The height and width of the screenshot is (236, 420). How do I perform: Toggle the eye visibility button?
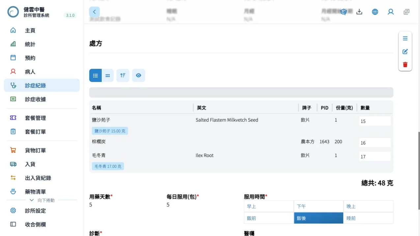click(139, 75)
